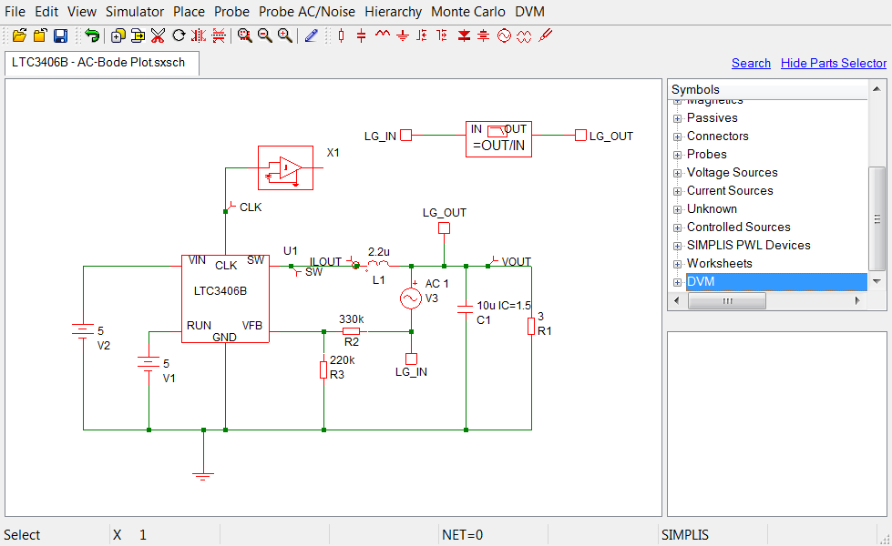
Task: Expand the Probes tree node
Action: pyautogui.click(x=677, y=155)
